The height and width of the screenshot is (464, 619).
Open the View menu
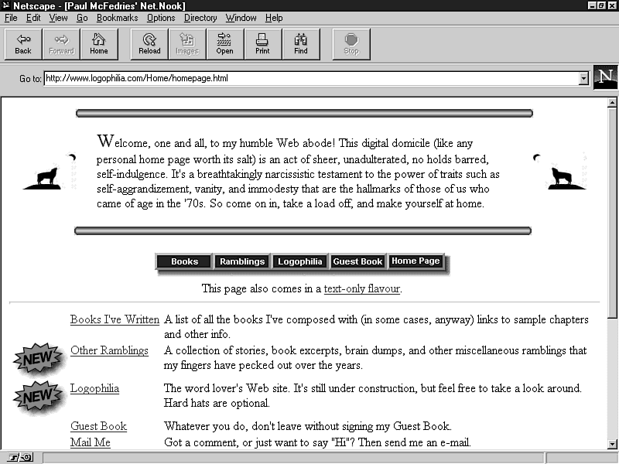[58, 18]
